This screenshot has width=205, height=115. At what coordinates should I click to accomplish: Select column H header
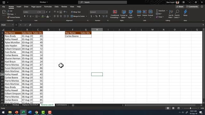[97, 30]
